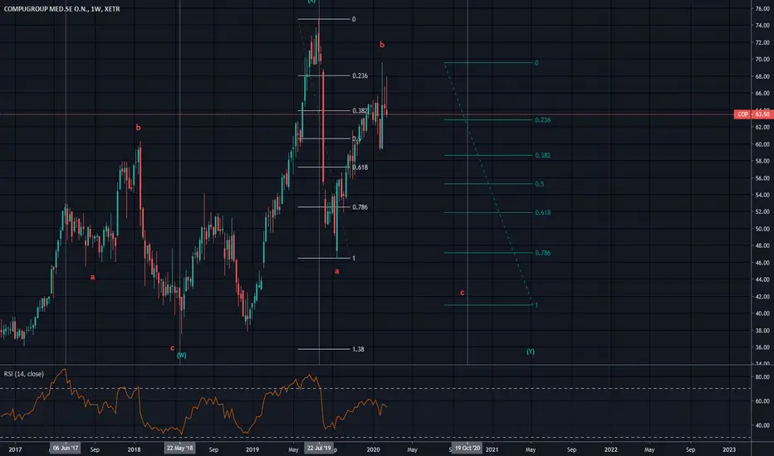Select red wave b label near 2018
774x456 pixels.
pos(138,127)
